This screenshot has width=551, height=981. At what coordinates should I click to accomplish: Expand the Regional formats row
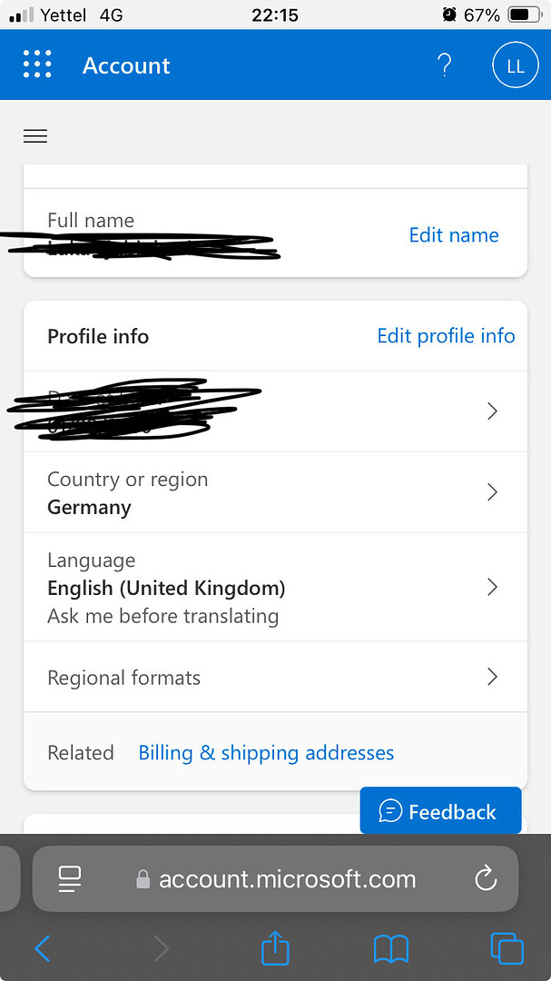click(492, 677)
